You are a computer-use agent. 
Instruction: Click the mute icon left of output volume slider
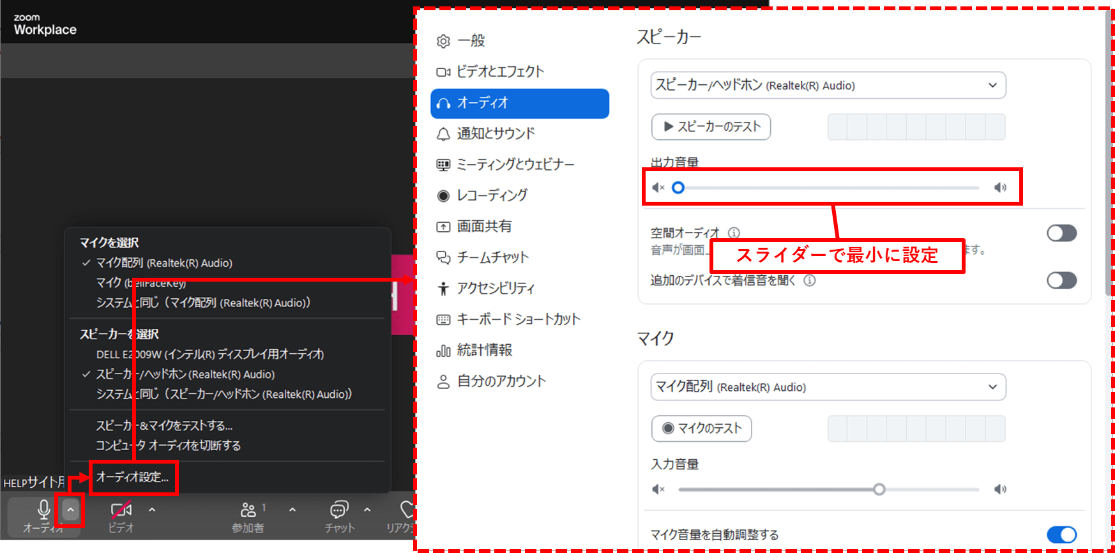click(658, 187)
